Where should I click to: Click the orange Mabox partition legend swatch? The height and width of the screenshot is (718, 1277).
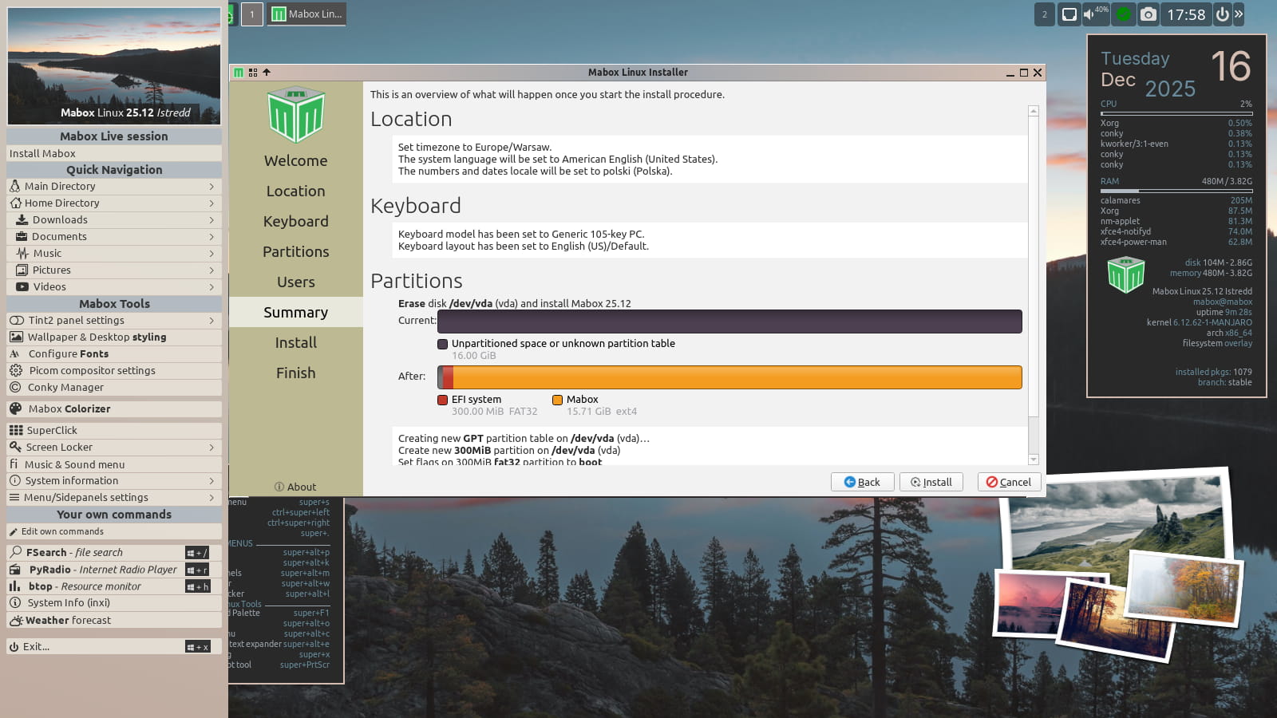(x=557, y=400)
